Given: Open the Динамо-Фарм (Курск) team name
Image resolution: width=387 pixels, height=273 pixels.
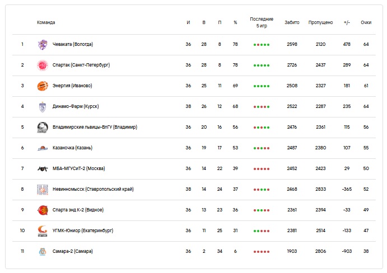Looking at the screenshot, I should [76, 106].
